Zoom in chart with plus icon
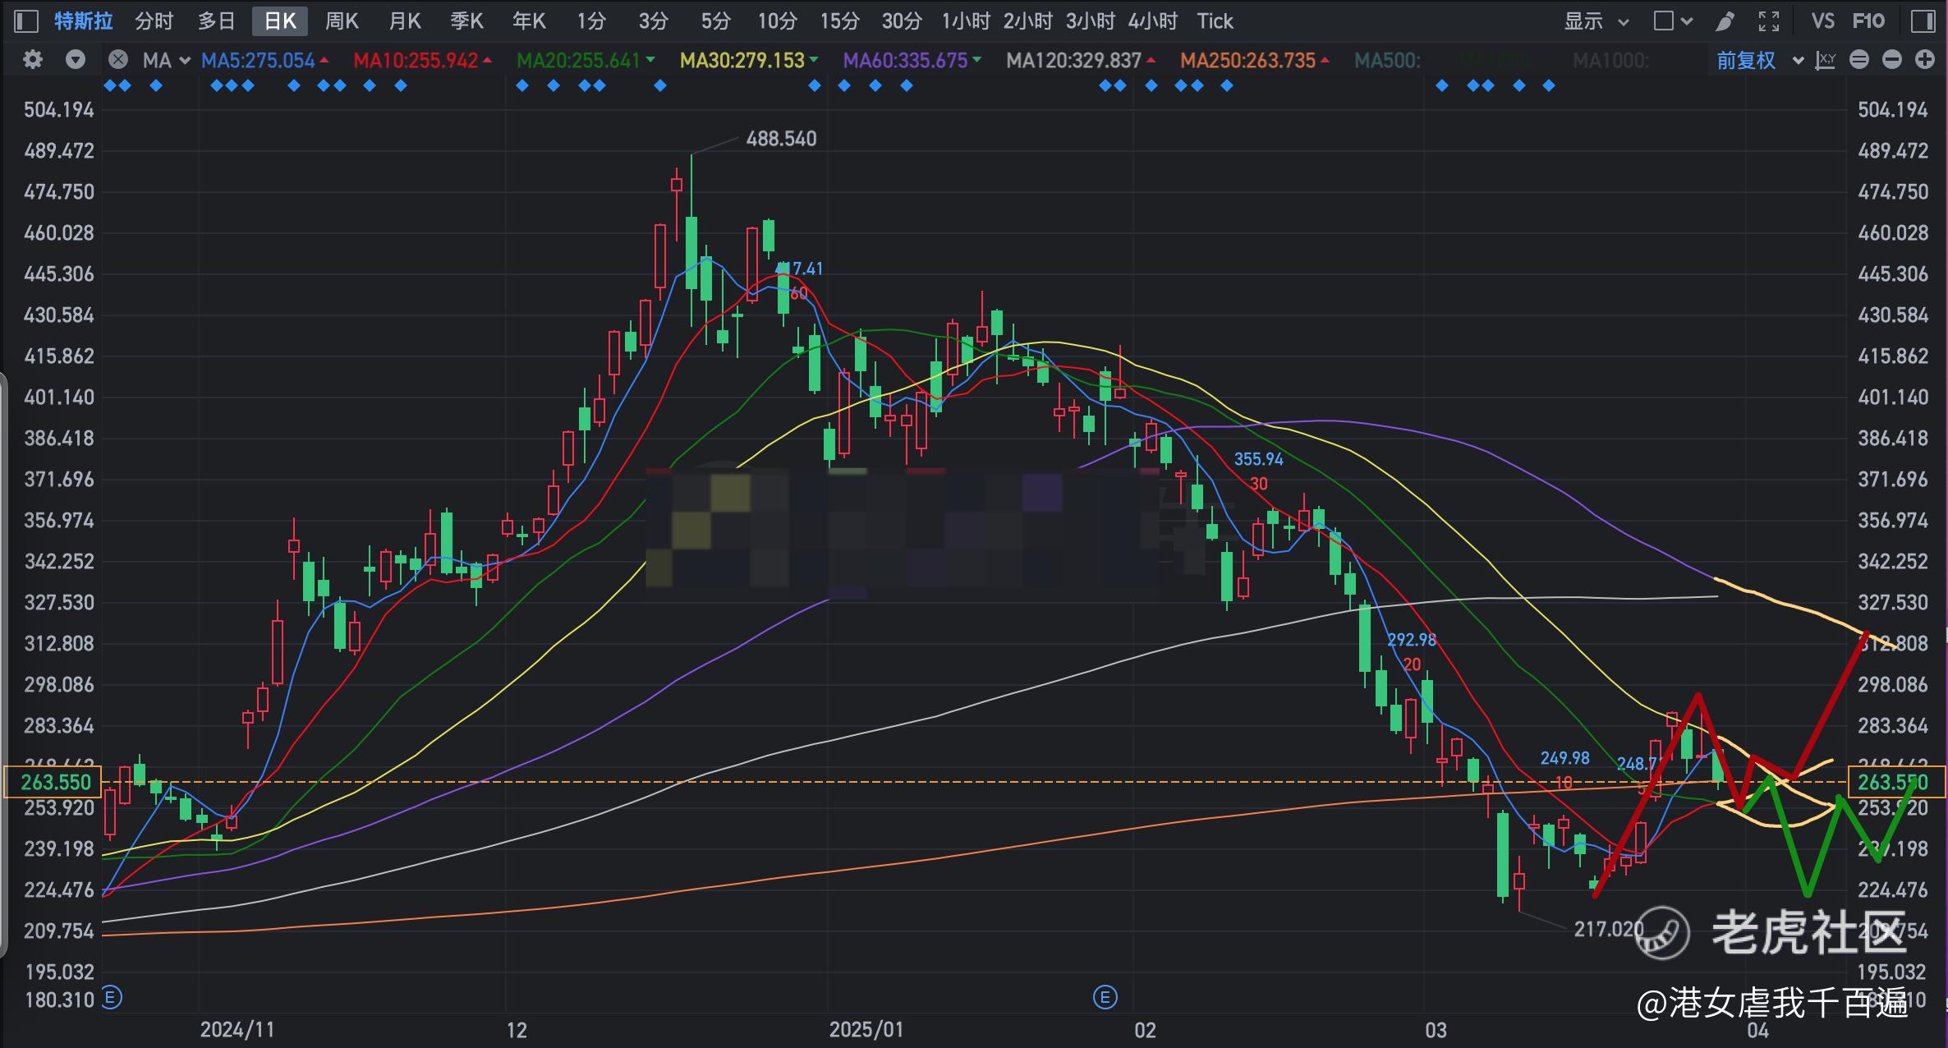The width and height of the screenshot is (1948, 1048). tap(1925, 60)
